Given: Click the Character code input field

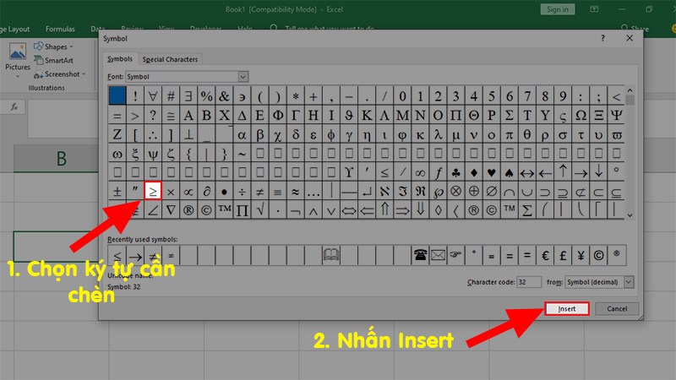Looking at the screenshot, I should (529, 282).
